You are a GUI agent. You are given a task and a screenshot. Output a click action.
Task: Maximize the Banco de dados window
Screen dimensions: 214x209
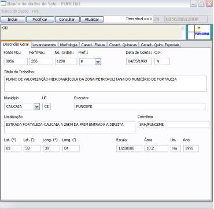click(x=201, y=3)
